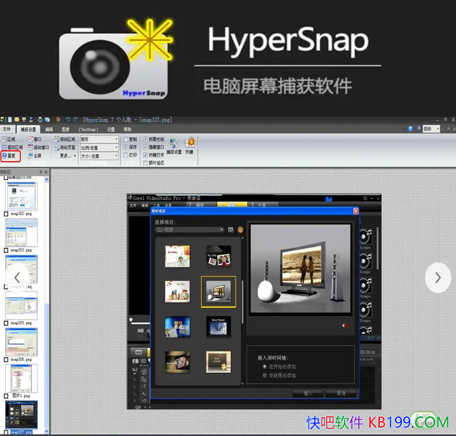Toggle the 复制 copy checkbox
The width and height of the screenshot is (456, 436).
[x=126, y=139]
